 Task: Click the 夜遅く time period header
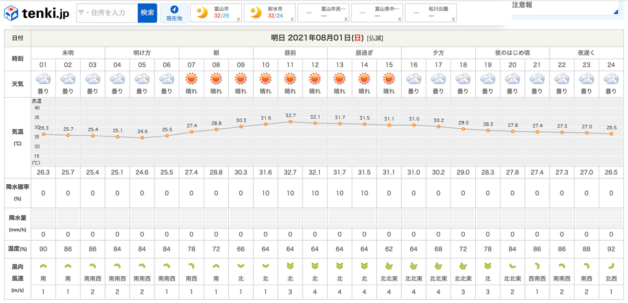(x=586, y=53)
